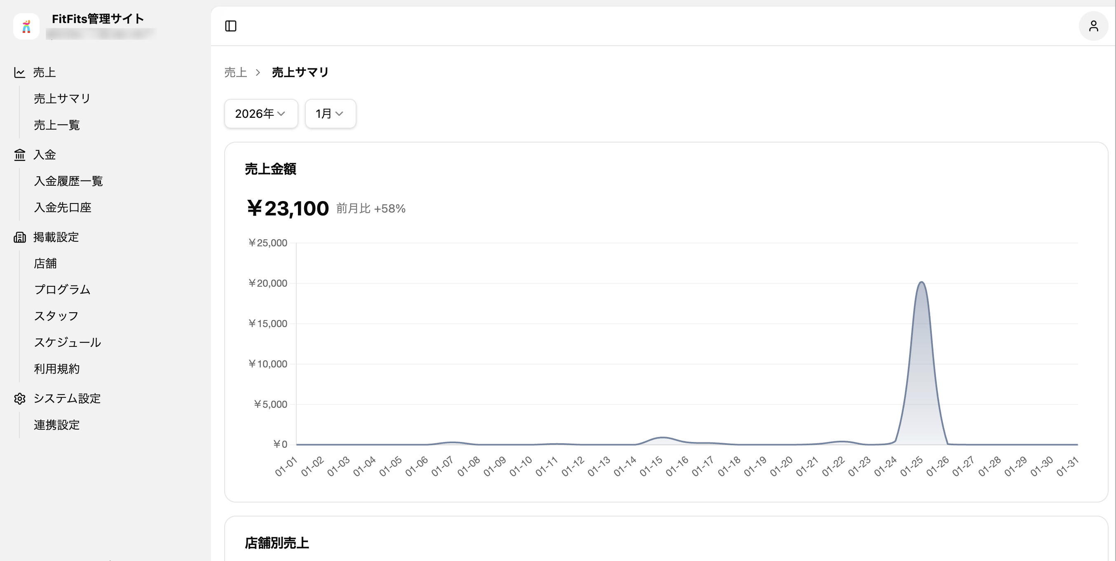This screenshot has height=561, width=1116.
Task: Navigate to 入金先口座
Action: pyautogui.click(x=63, y=207)
